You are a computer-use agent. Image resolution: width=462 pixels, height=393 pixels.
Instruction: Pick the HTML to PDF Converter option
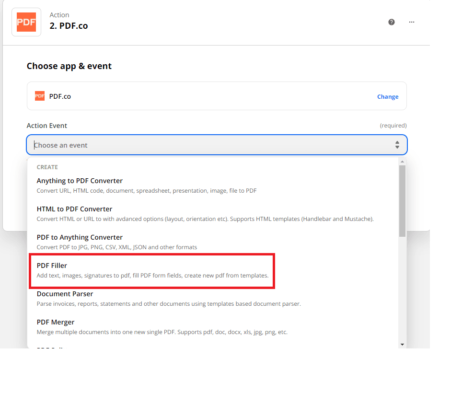[x=74, y=209]
